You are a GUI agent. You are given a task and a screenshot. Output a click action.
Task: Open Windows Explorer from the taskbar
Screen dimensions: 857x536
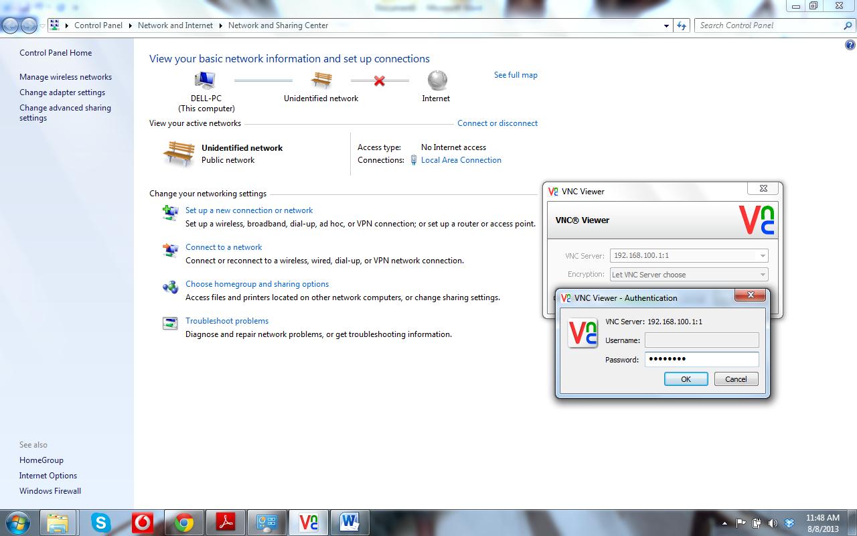58,523
